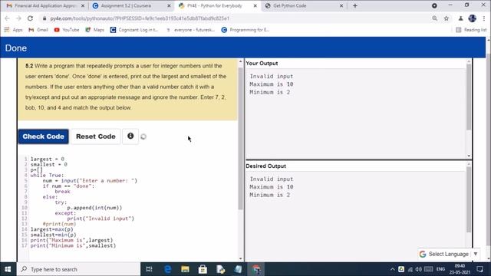Viewport: 491px width, 276px height.
Task: Click the ENG language indicator
Action: (440, 269)
